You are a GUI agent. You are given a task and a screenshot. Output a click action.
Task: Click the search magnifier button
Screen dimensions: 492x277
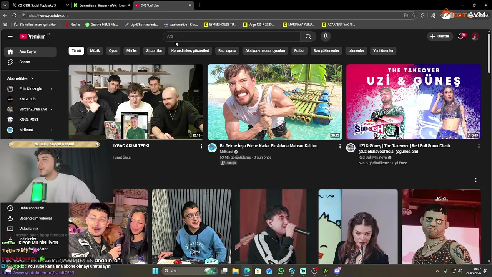(x=308, y=37)
